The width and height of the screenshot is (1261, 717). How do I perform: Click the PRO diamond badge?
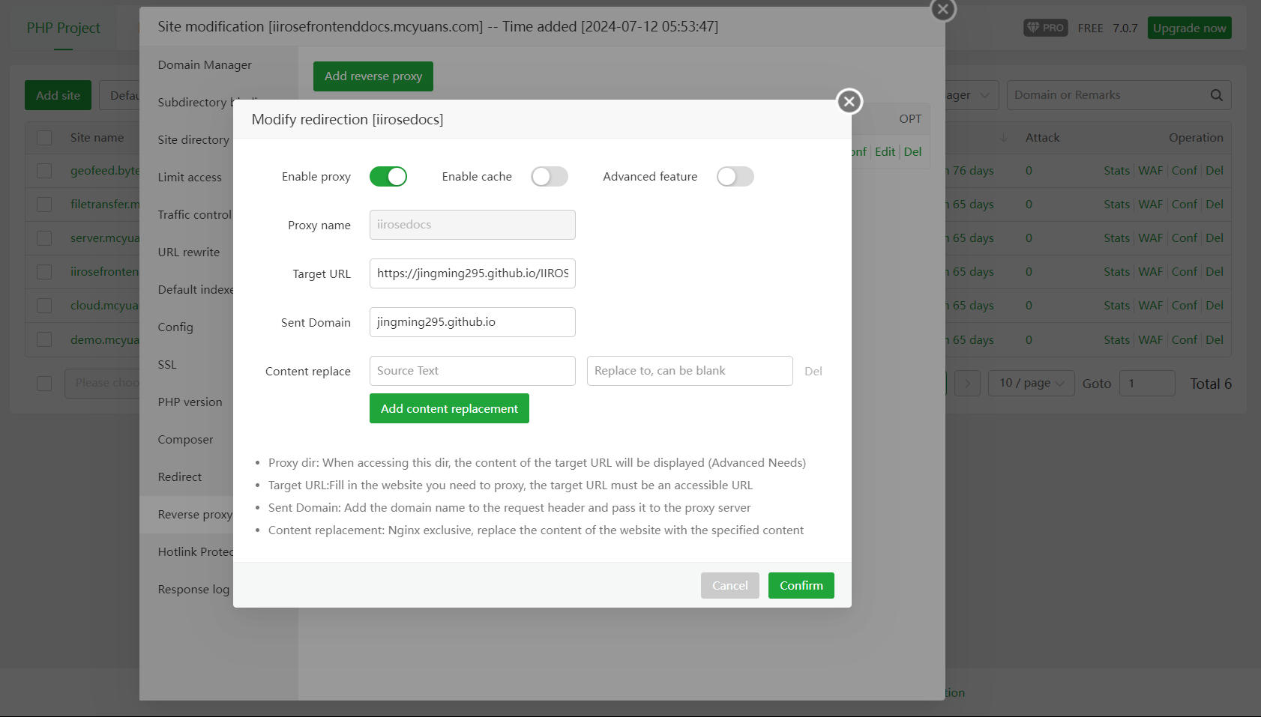coord(1046,28)
